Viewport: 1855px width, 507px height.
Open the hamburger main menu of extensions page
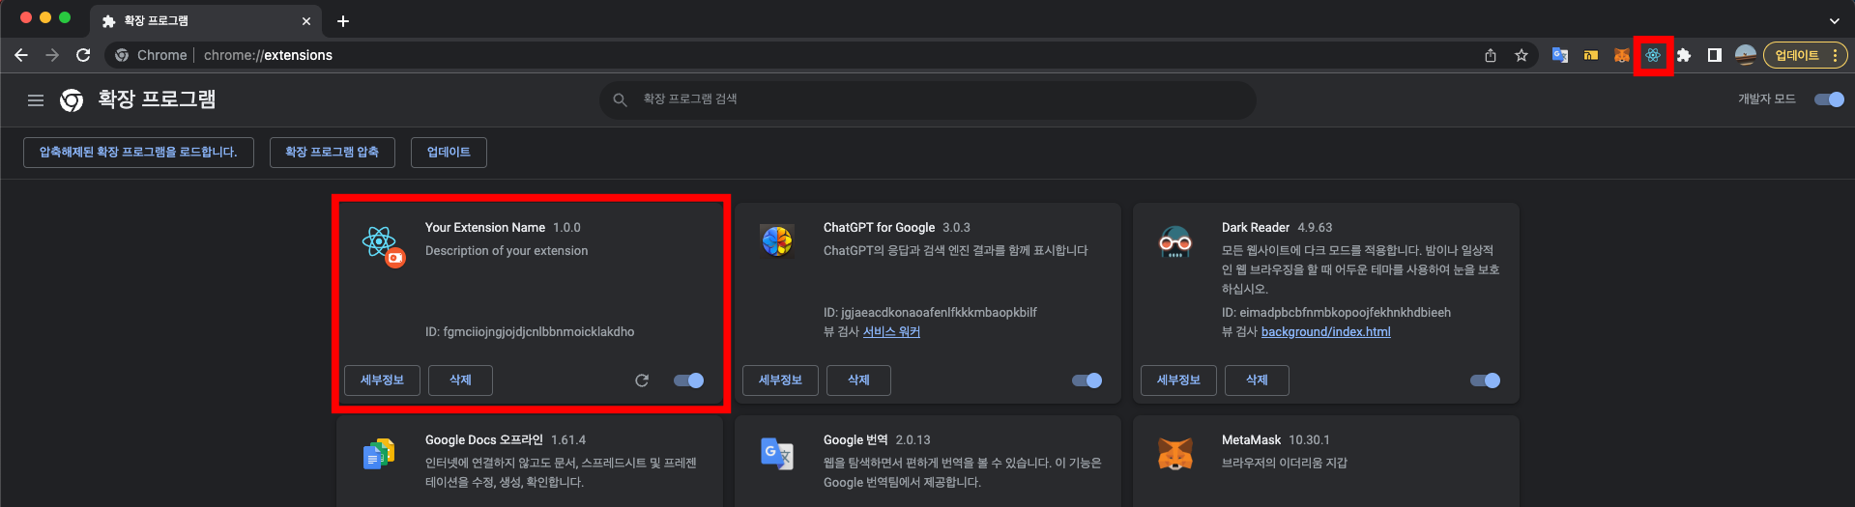[36, 99]
